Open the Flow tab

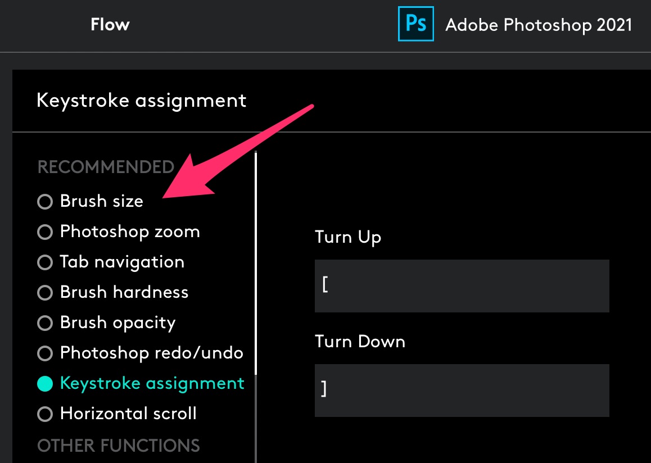(x=110, y=25)
